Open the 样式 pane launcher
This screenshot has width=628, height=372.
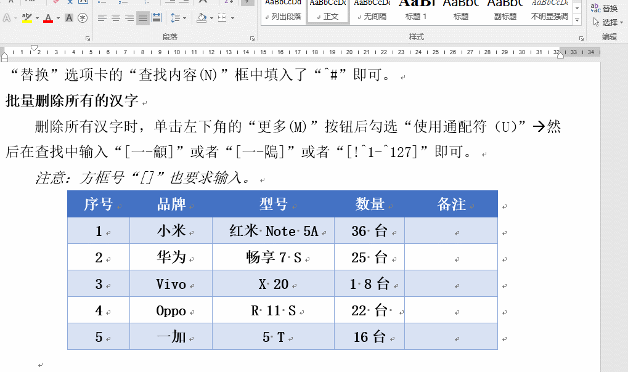click(x=581, y=38)
